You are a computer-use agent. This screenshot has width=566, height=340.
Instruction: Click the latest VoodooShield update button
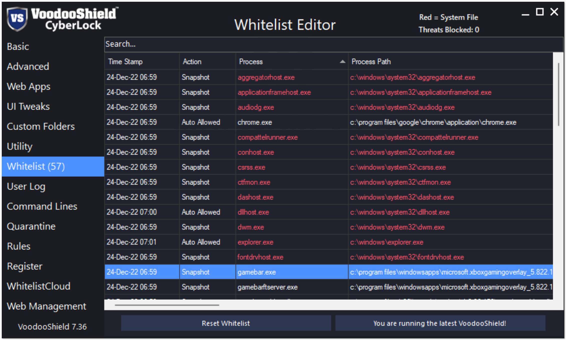click(440, 323)
